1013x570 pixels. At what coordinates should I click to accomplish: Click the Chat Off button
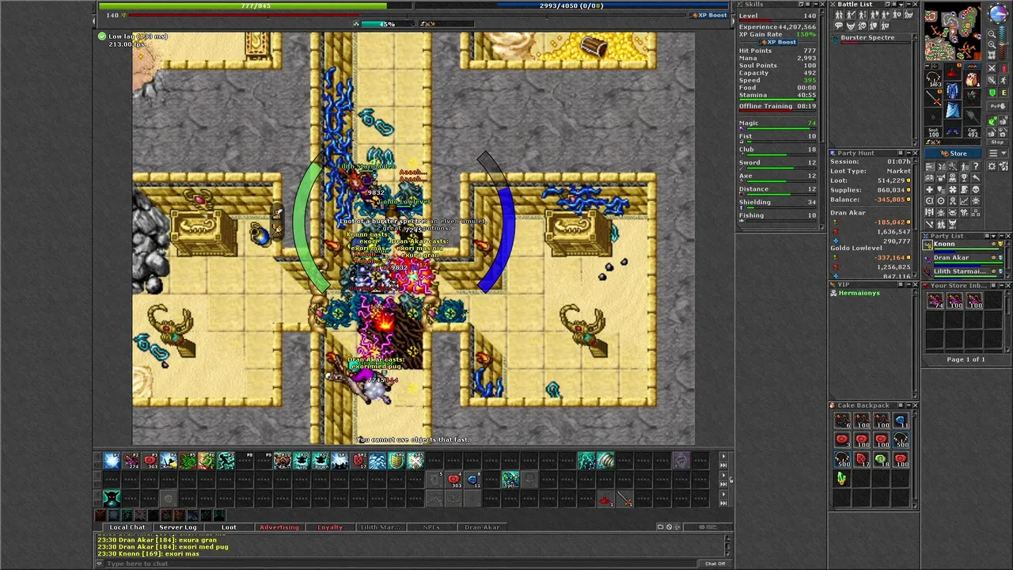[715, 564]
